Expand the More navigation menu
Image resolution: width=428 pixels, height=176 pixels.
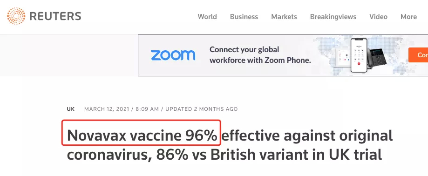point(408,17)
